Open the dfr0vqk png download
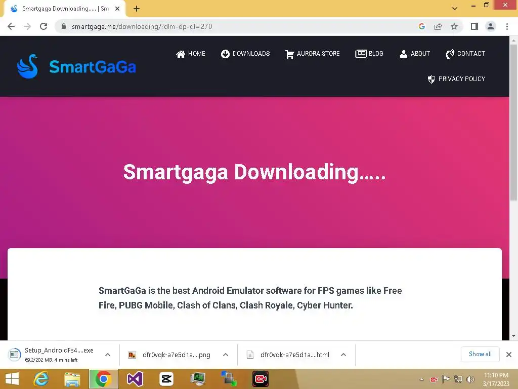 (170, 355)
